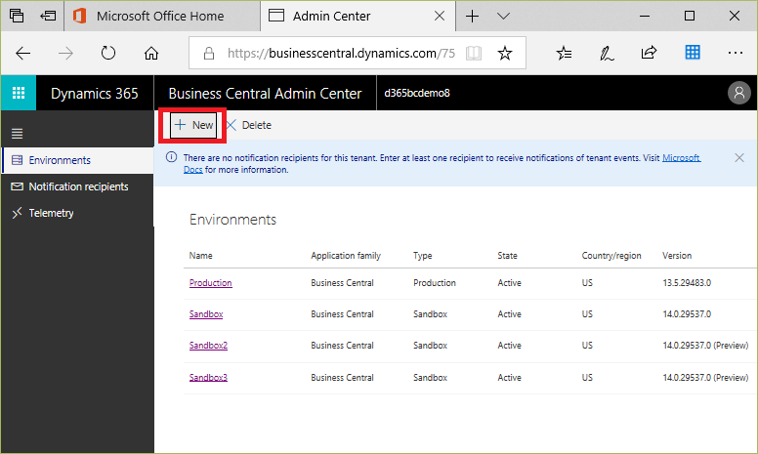The image size is (758, 454).
Task: Click the Sandbox3 row version cell
Action: (705, 378)
